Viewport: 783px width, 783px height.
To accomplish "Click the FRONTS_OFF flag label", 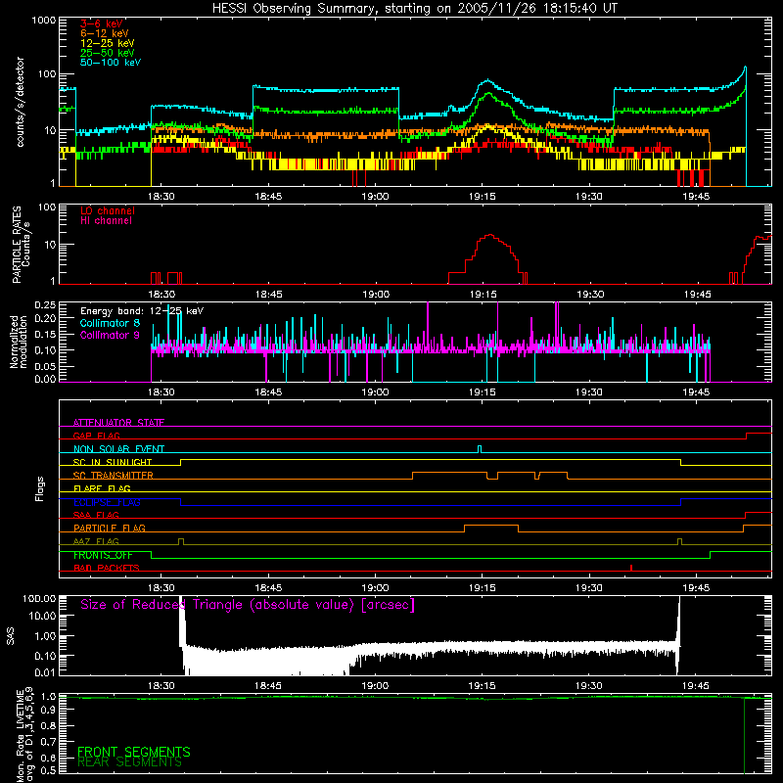I will (103, 555).
